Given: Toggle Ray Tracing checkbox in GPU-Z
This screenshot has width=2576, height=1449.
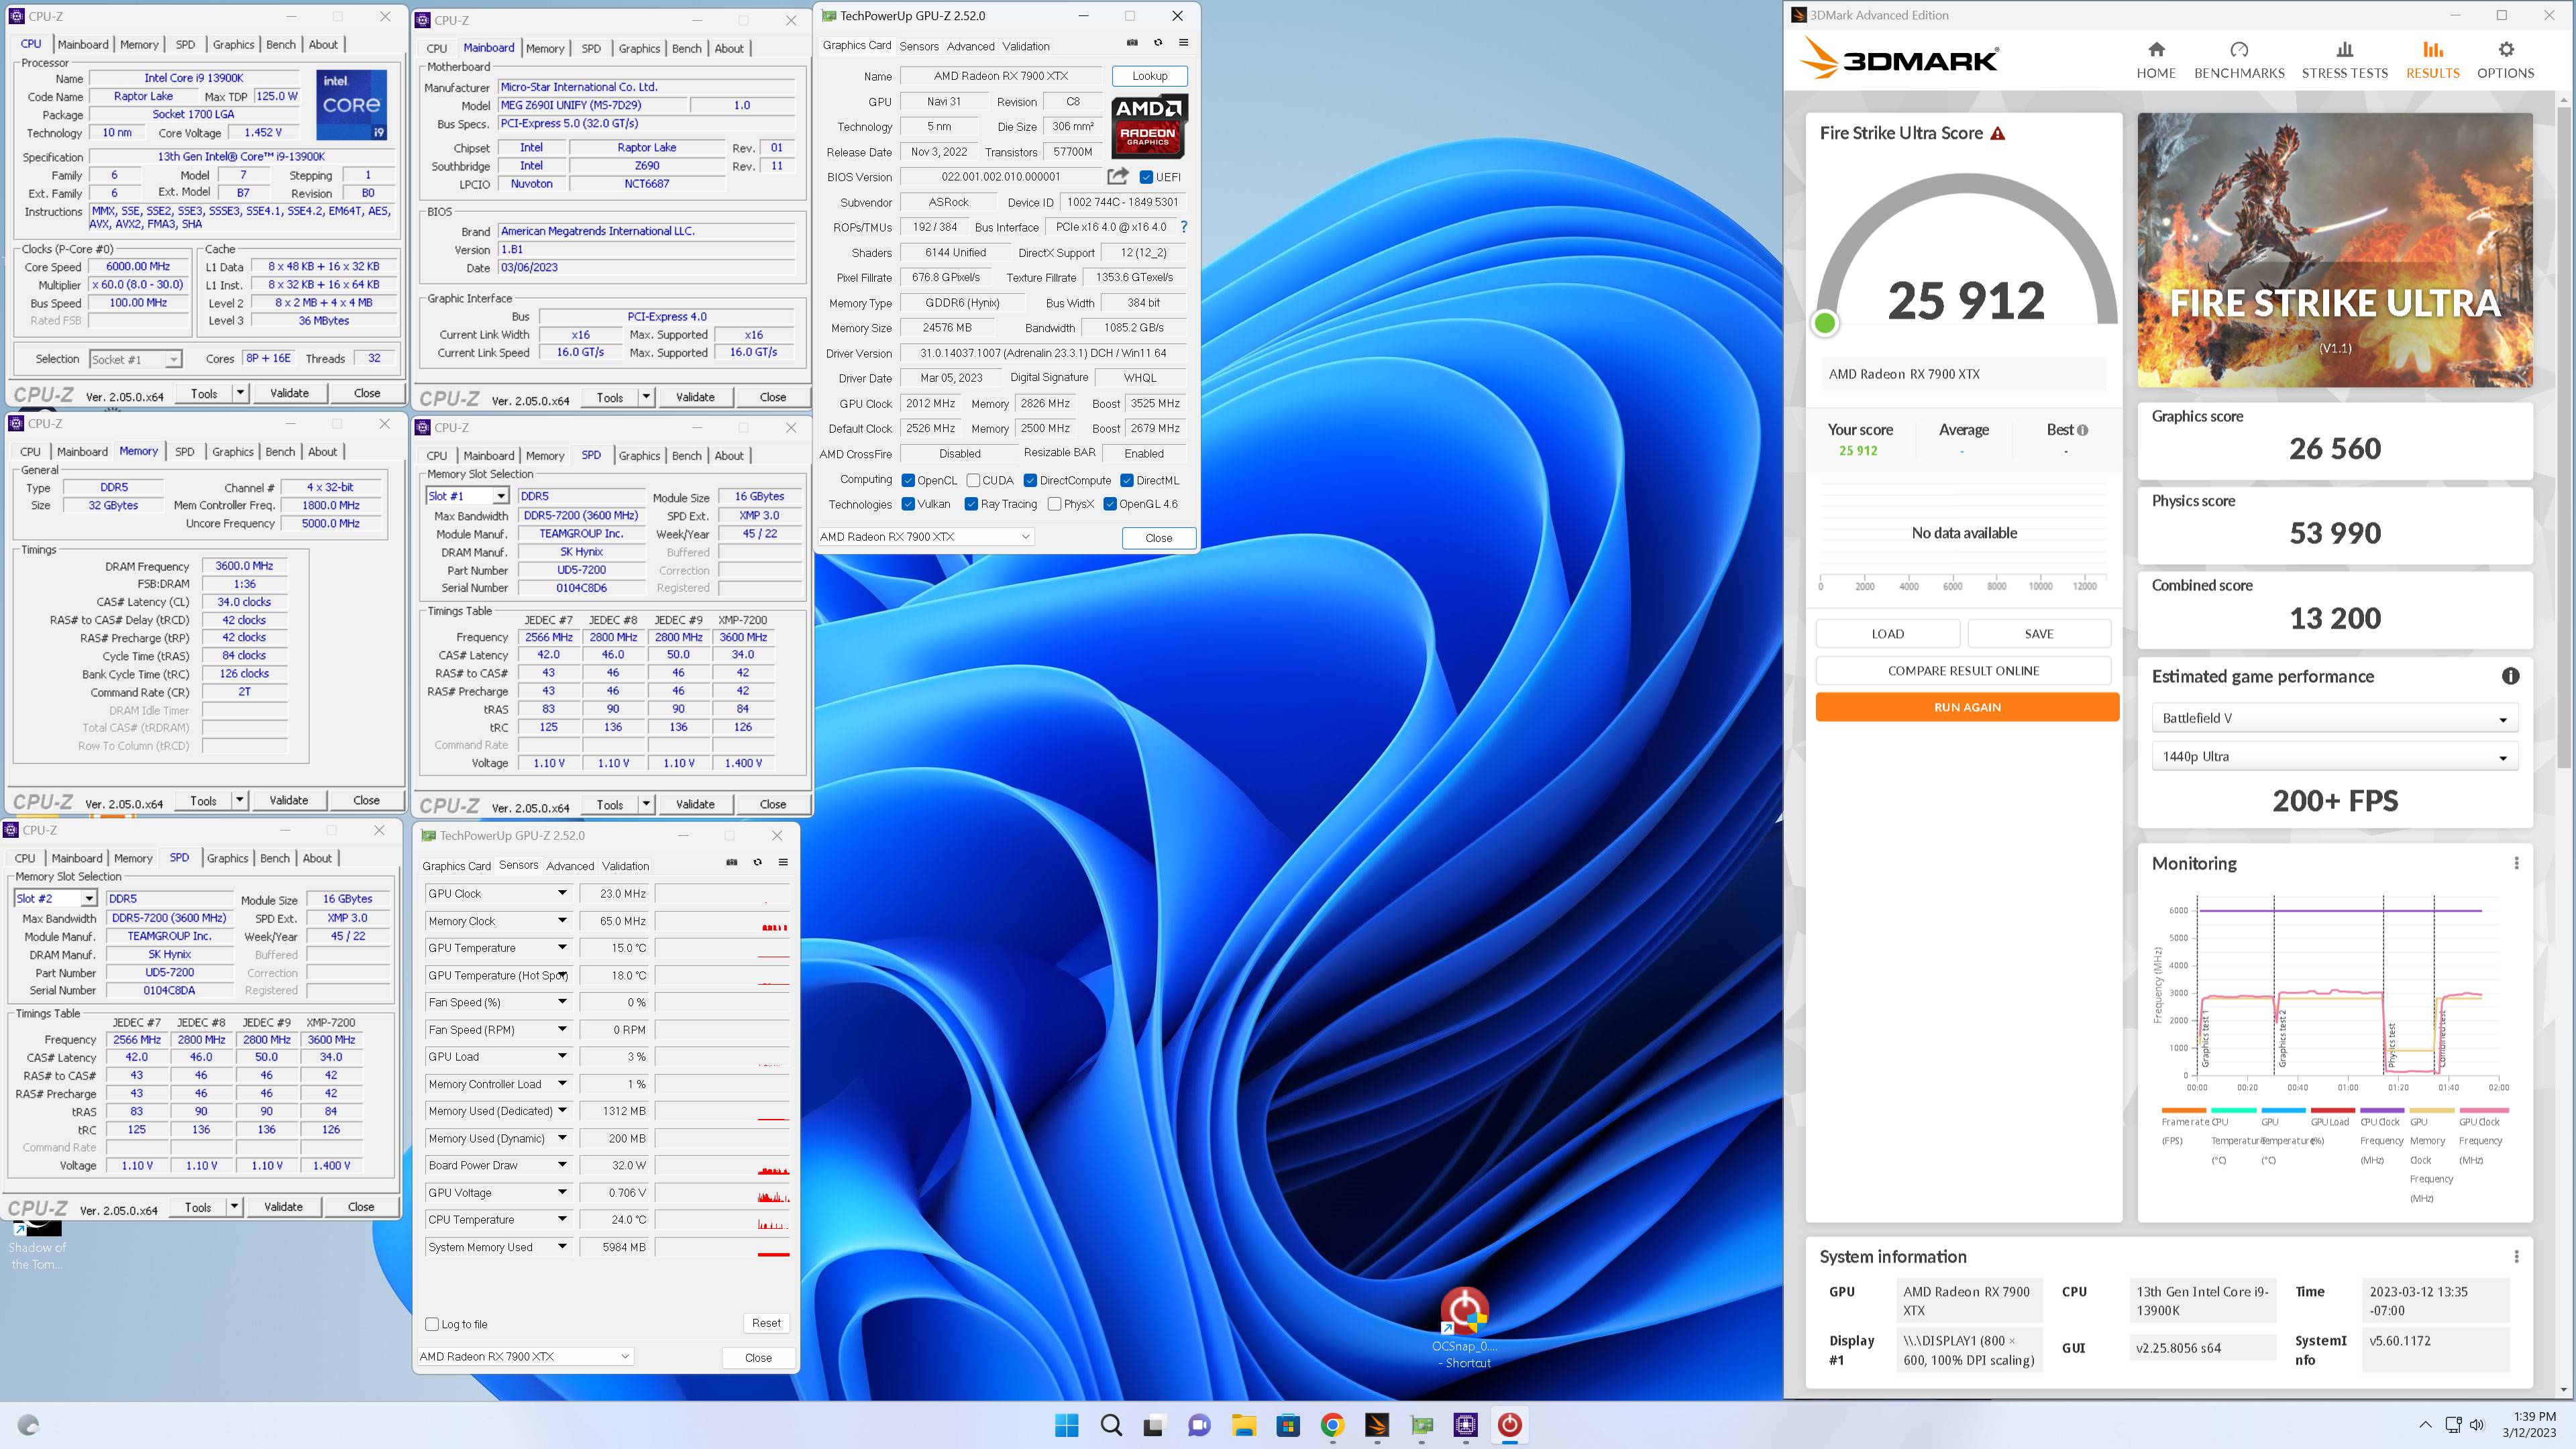Looking at the screenshot, I should tap(971, 504).
